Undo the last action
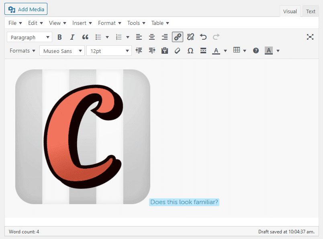Screen dimensions: 323x239 tap(203, 37)
